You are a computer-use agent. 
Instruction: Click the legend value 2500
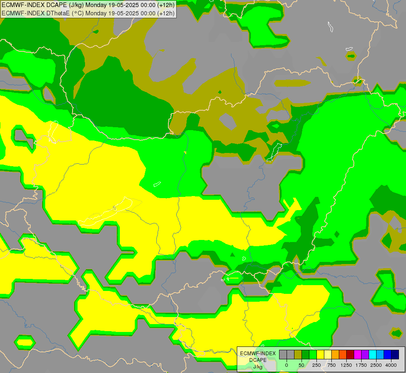[x=376, y=365]
